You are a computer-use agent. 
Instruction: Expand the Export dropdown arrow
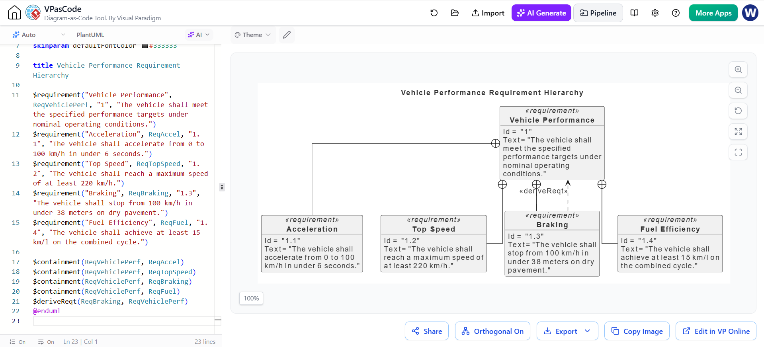[588, 331]
